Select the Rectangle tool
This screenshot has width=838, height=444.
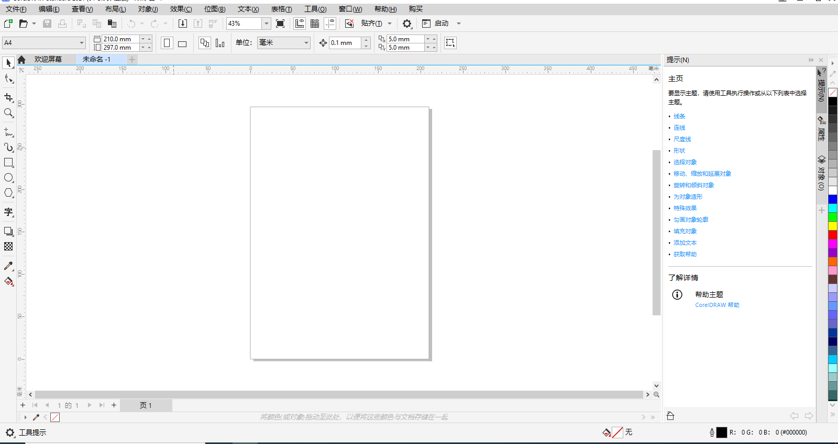(8, 163)
